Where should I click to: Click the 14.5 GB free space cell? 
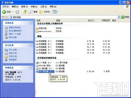(106, 44)
